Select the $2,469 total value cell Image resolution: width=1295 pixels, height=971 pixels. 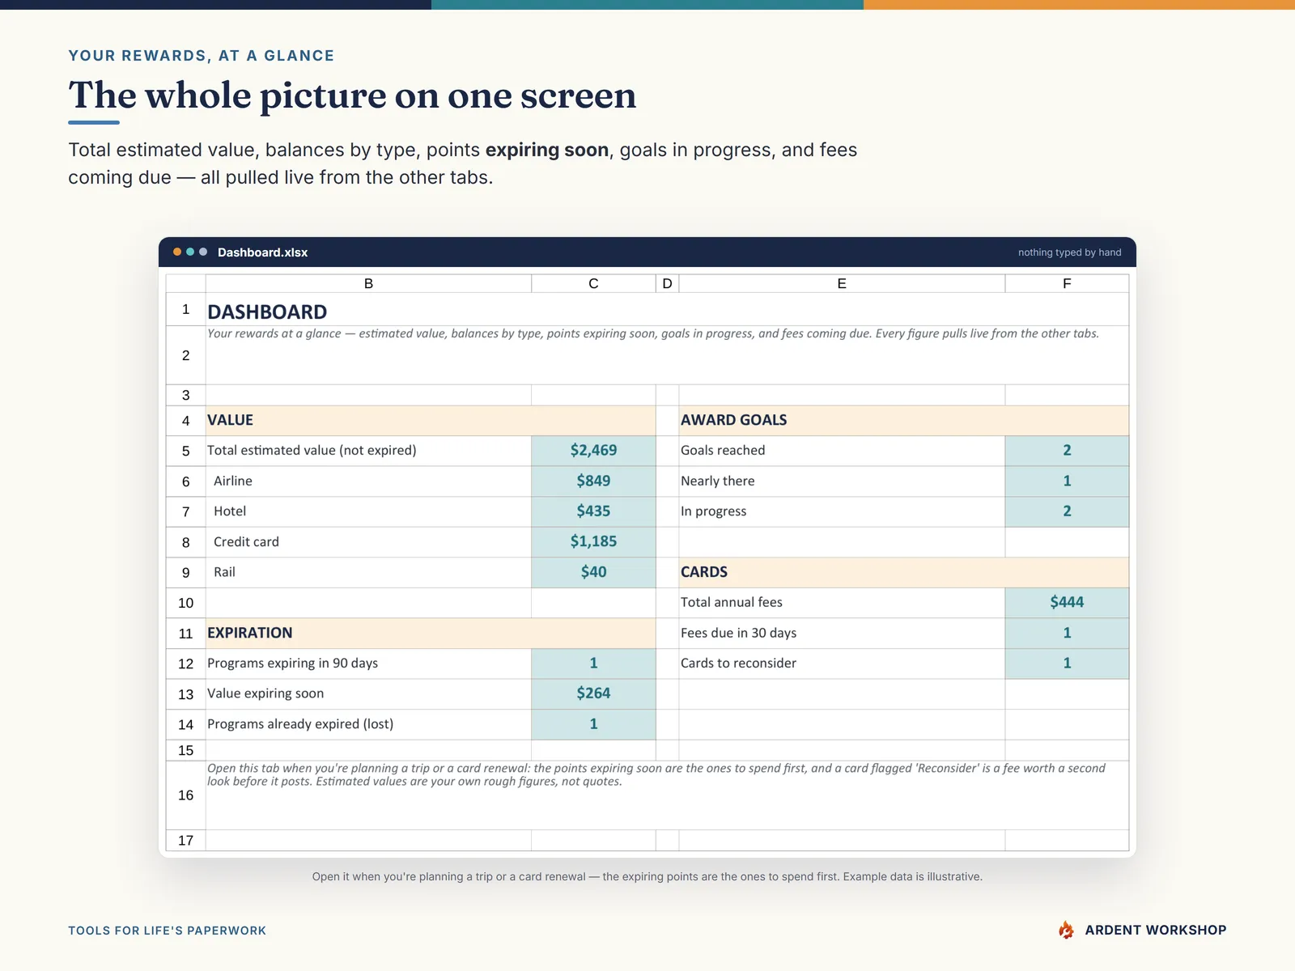point(593,451)
